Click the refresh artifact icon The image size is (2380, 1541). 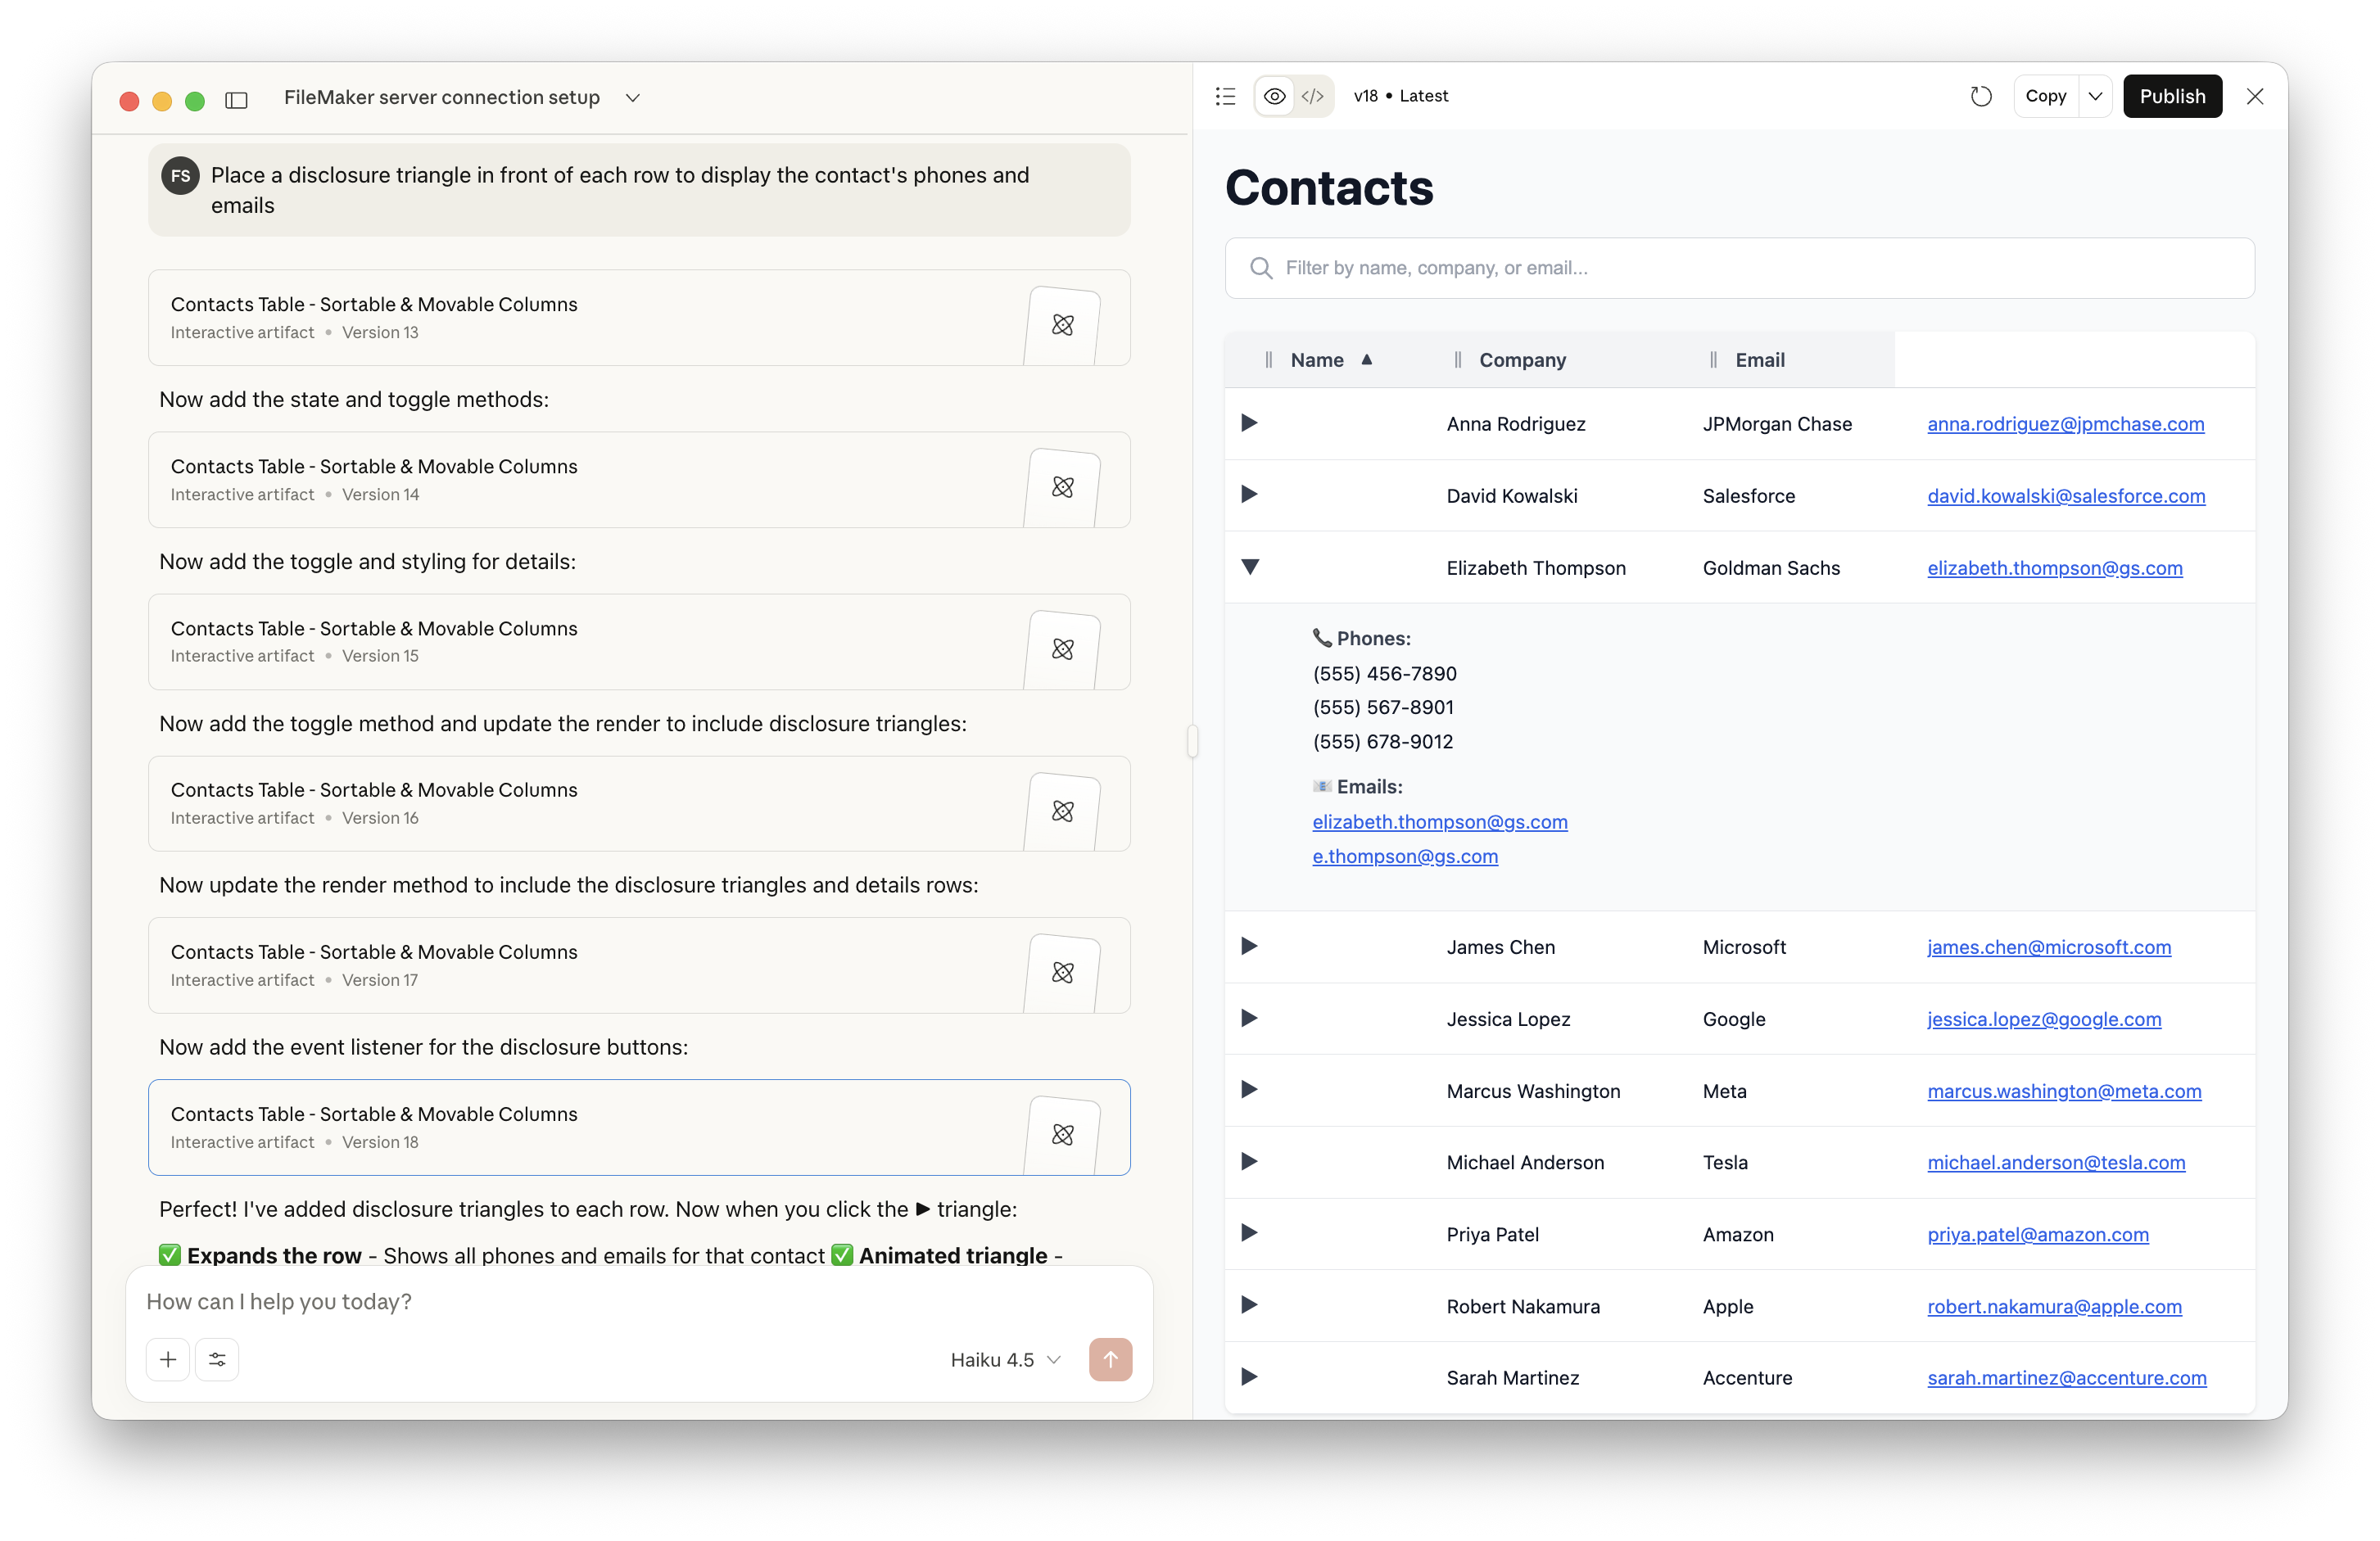[1981, 96]
